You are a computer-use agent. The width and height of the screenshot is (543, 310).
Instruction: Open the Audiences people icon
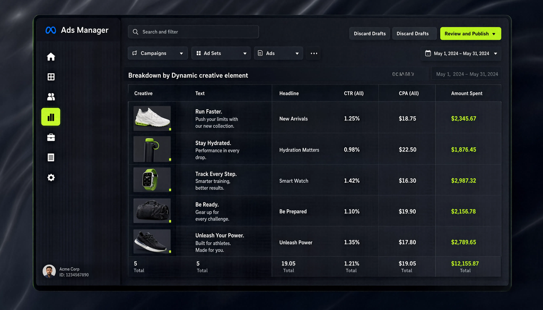(51, 97)
